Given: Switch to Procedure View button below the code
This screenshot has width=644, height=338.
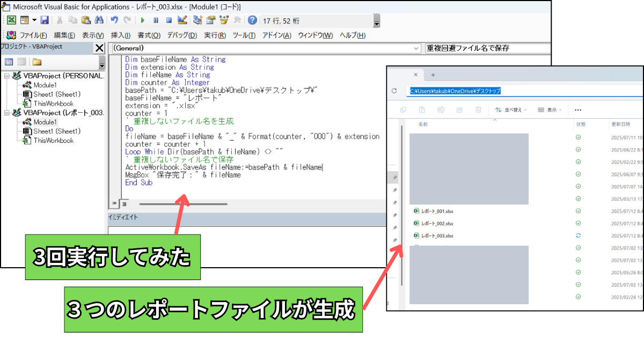Looking at the screenshot, I should 114,204.
